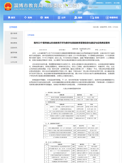Screen dimensions: 122x163
Task: Click the 设为首页 top link
Action: (108, 3)
